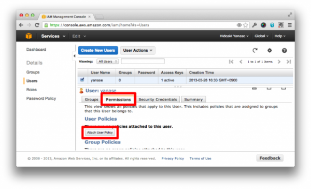Jump to first page of items
This screenshot has width=311, height=189.
[x=231, y=62]
